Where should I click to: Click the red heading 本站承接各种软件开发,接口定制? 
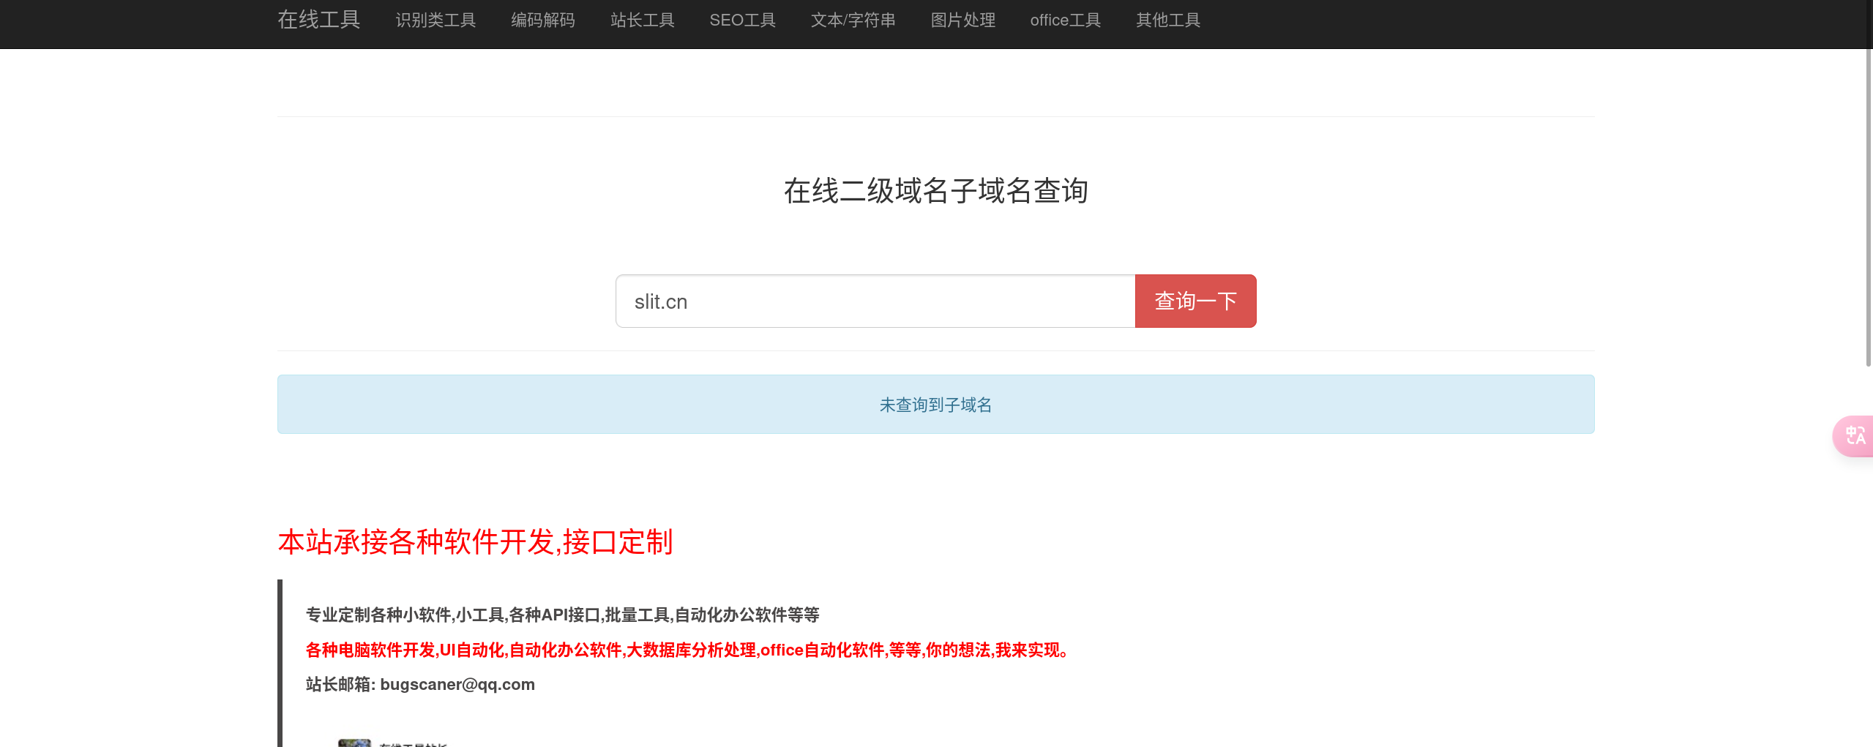[x=475, y=542]
